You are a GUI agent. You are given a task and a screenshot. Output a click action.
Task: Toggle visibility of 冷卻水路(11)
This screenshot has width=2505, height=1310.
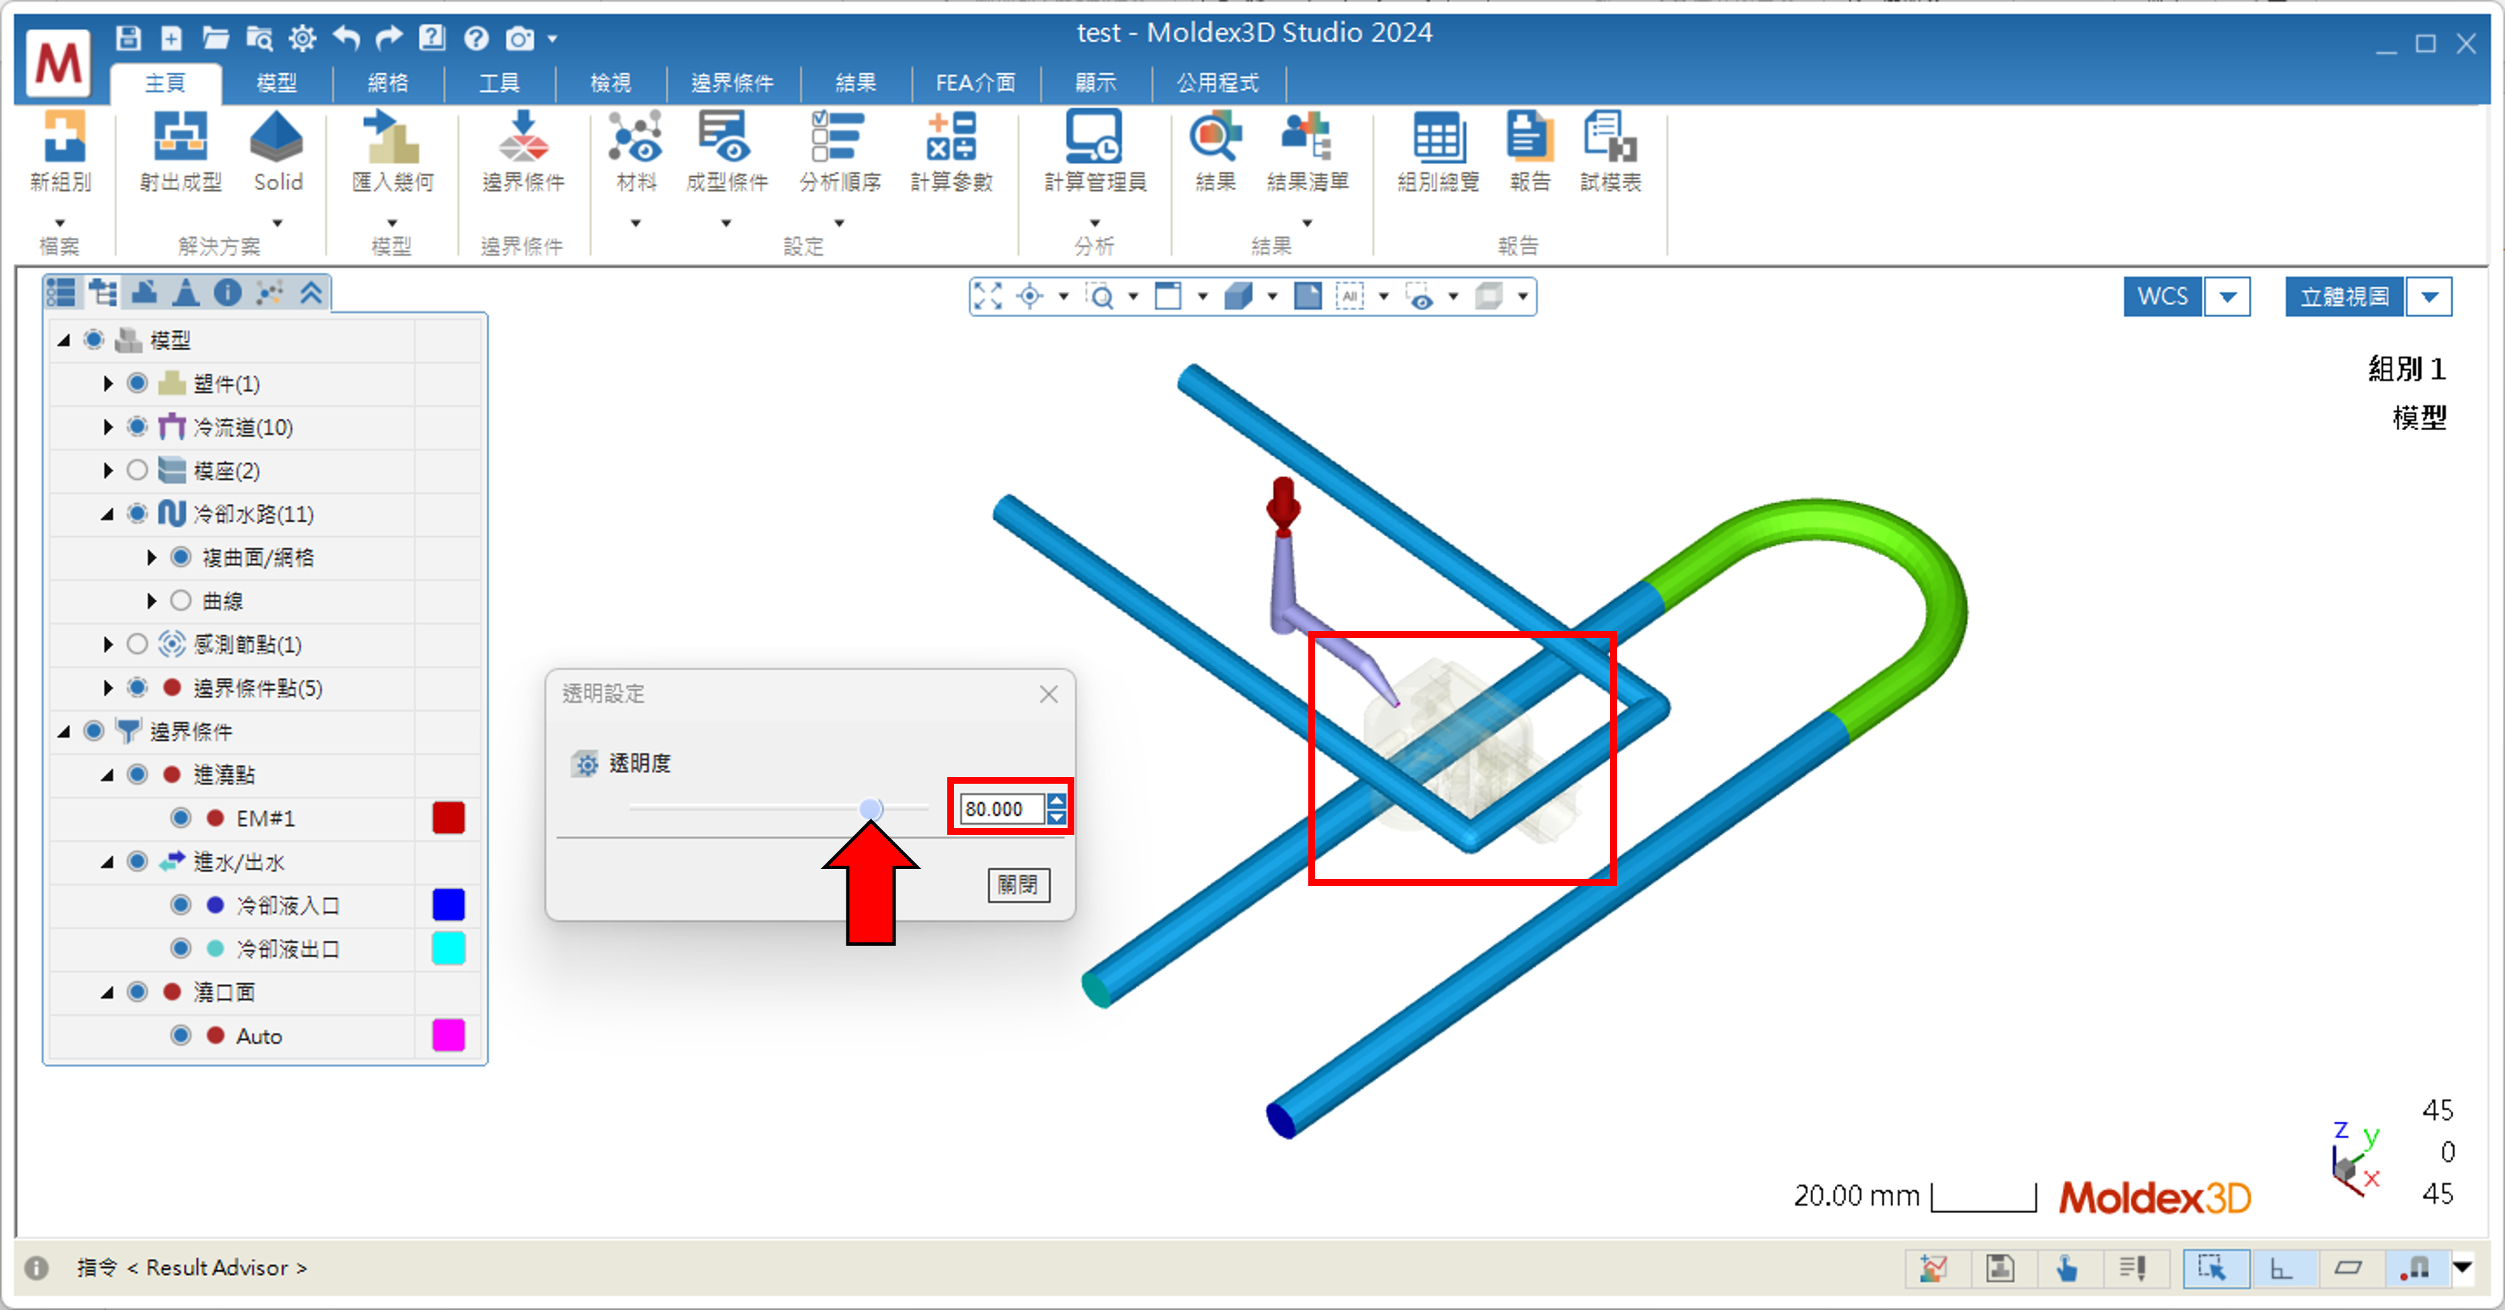137,514
